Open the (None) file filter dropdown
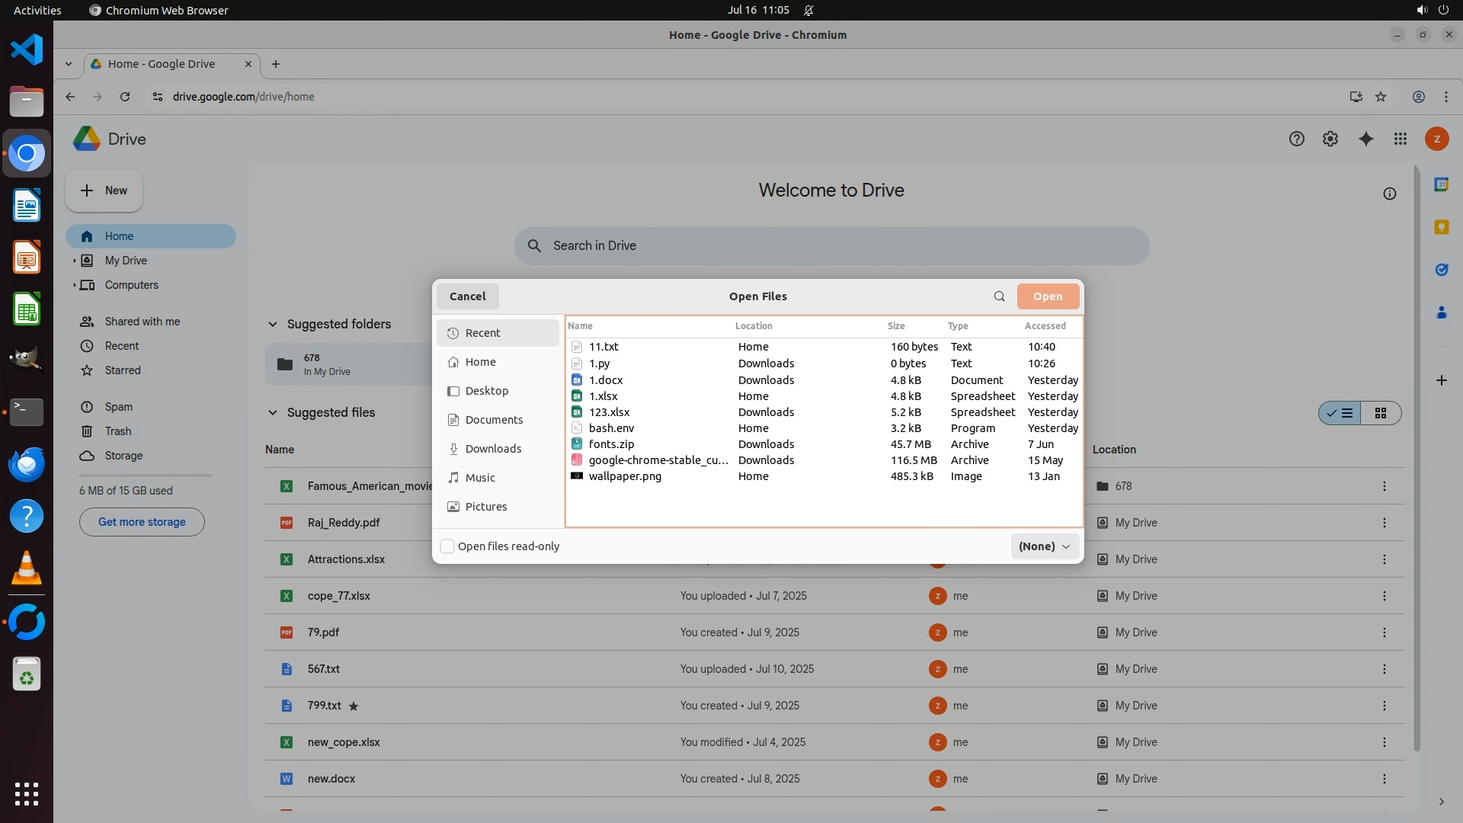Viewport: 1463px width, 823px height. (x=1044, y=546)
